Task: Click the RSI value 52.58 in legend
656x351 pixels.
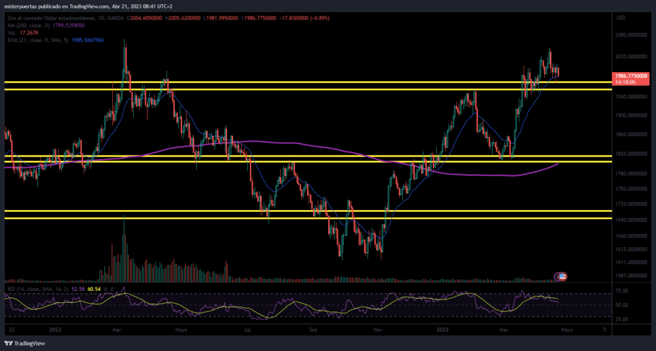Action: (77, 289)
